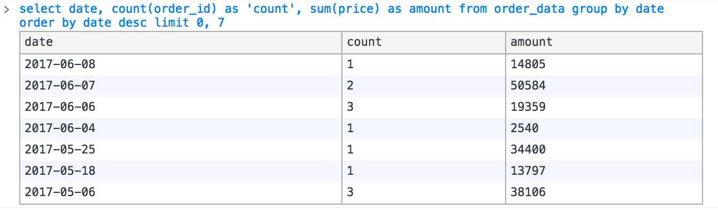Click date cell 2017-05-06
Viewport: 718px width, 210px height.
[x=181, y=192]
